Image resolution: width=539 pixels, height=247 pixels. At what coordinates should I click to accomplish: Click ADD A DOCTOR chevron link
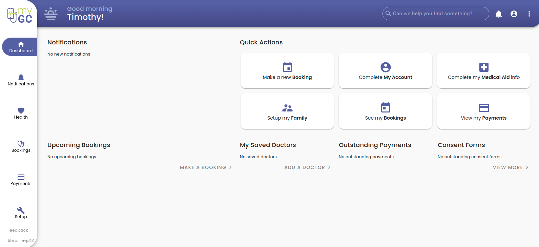click(307, 167)
